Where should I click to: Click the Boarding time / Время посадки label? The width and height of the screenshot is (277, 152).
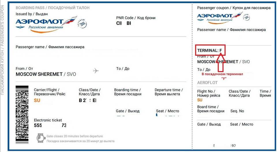pos(128,92)
